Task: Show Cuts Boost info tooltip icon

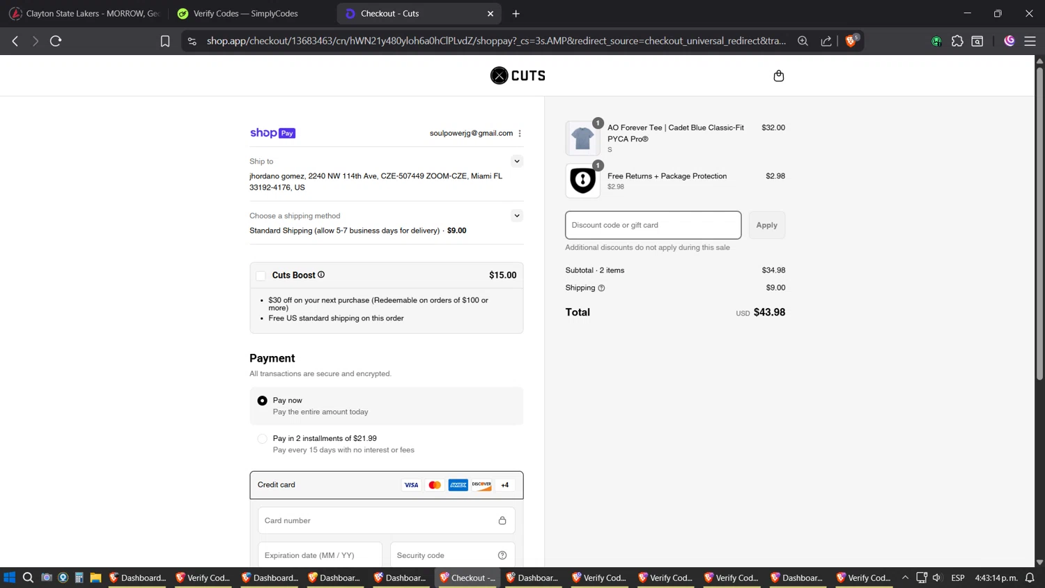Action: 321,274
